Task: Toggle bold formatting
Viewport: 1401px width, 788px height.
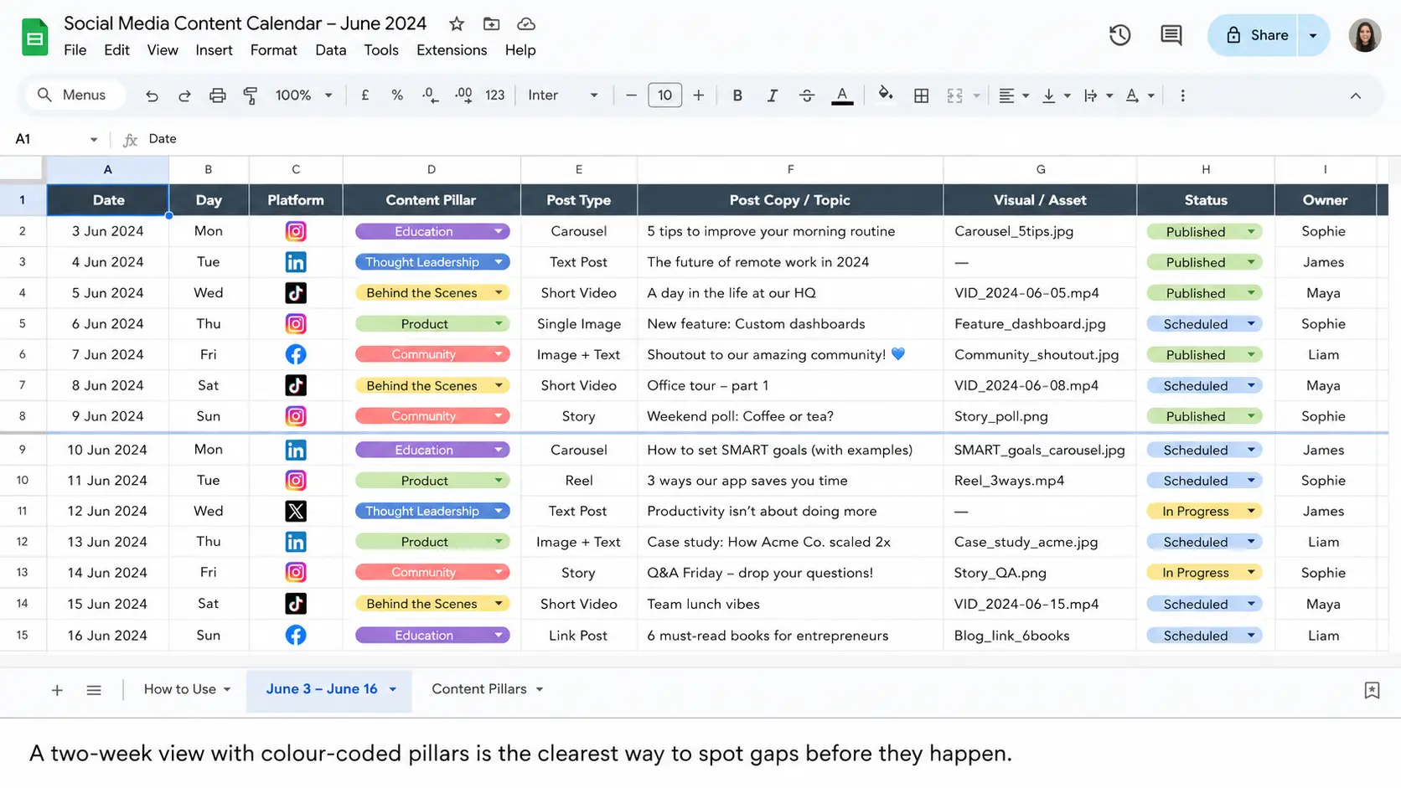Action: [737, 95]
